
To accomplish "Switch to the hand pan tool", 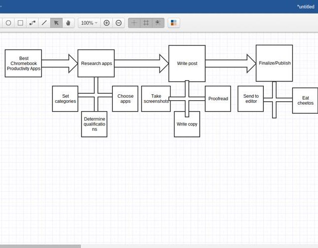I will 68,23.
